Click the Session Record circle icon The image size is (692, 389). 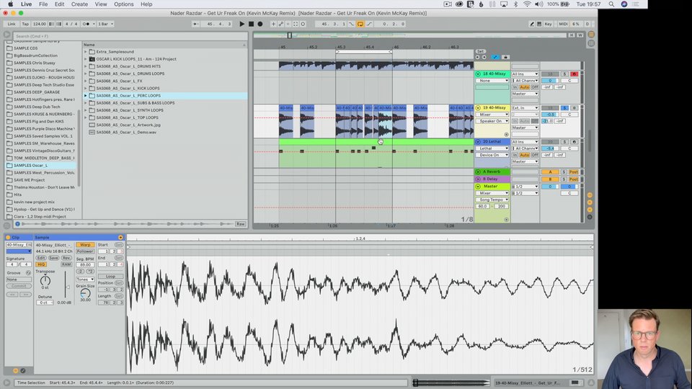(303, 24)
